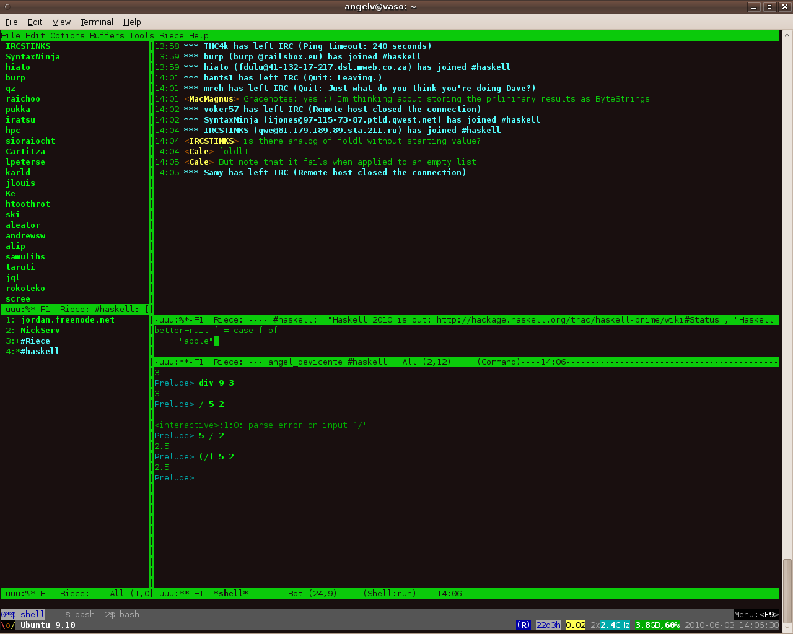This screenshot has height=634, width=793.
Task: Select user aleator in nick list
Action: [23, 225]
